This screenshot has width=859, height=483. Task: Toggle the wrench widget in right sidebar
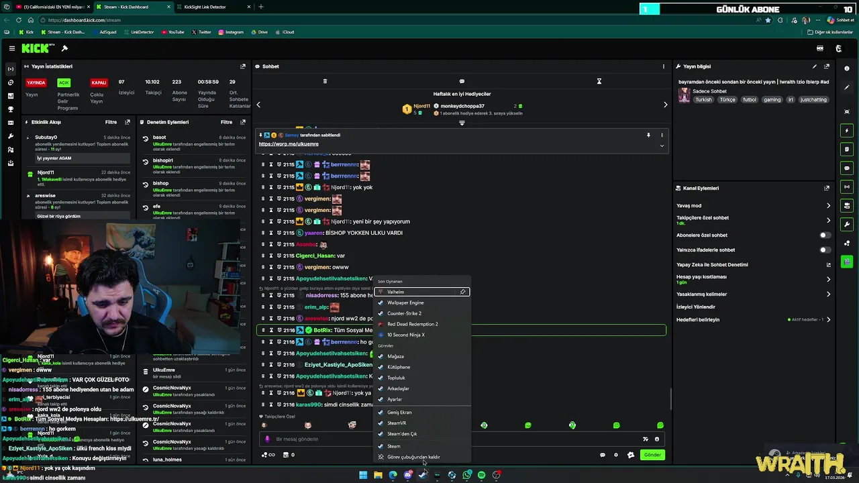click(x=847, y=224)
